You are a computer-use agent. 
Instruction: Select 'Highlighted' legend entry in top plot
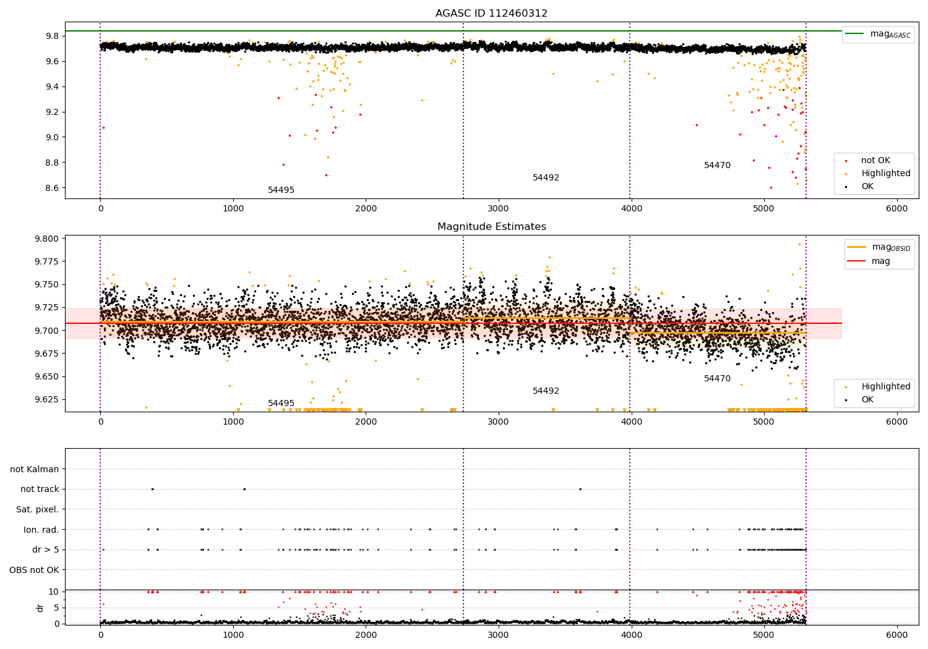(x=886, y=174)
